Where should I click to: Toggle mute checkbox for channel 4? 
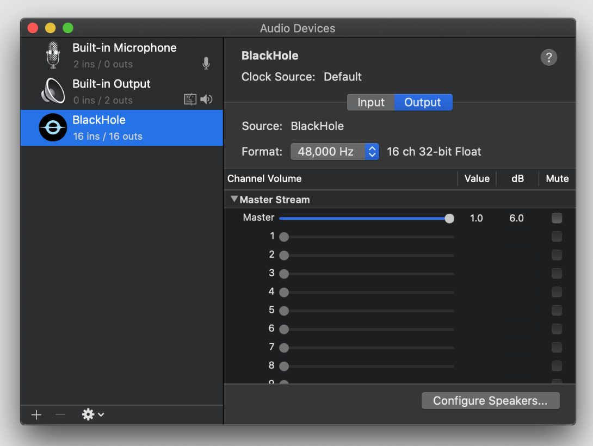(557, 292)
